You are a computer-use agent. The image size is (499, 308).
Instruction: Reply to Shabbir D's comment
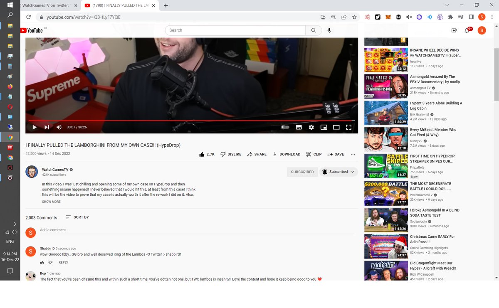[63, 263]
